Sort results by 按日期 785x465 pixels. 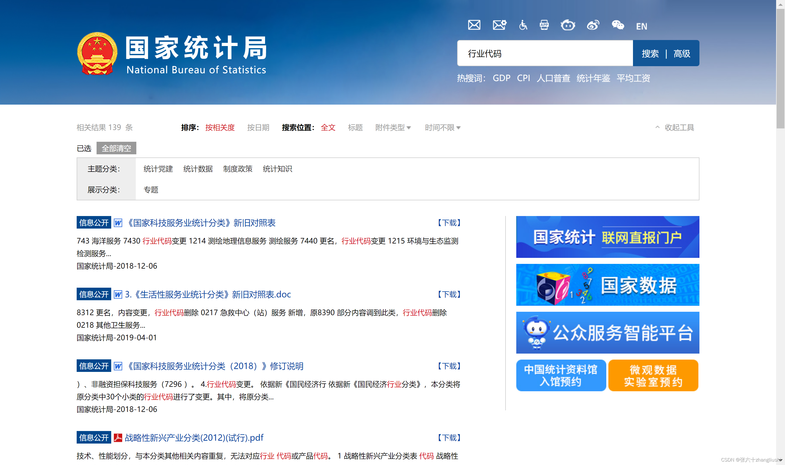point(258,128)
